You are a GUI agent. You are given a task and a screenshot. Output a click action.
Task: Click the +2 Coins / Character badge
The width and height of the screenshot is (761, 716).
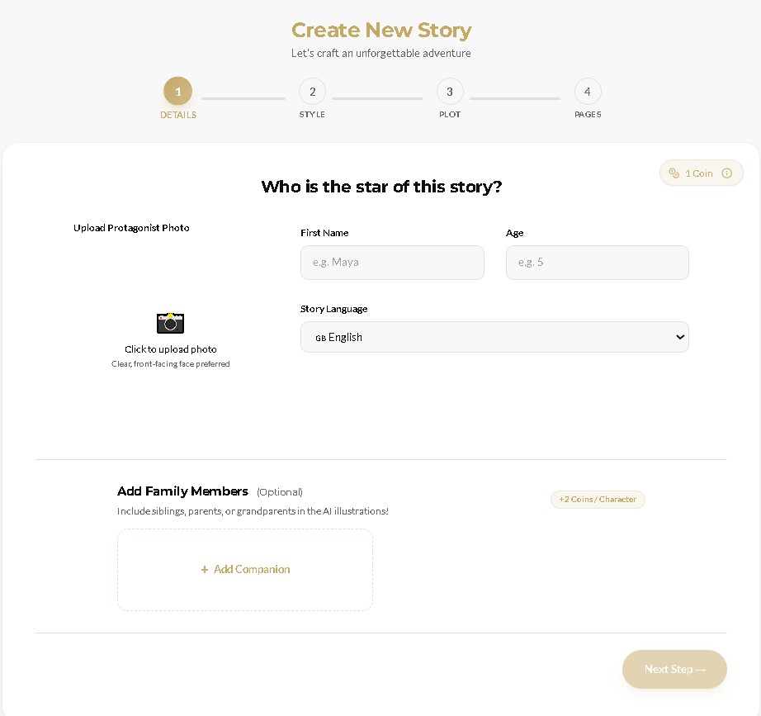coord(598,500)
